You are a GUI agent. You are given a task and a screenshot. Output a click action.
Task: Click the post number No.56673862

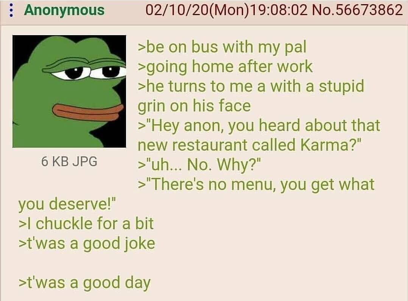(x=357, y=11)
